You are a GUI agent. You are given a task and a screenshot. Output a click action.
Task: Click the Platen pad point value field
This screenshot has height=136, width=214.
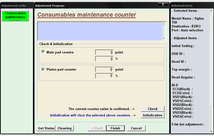(104, 70)
